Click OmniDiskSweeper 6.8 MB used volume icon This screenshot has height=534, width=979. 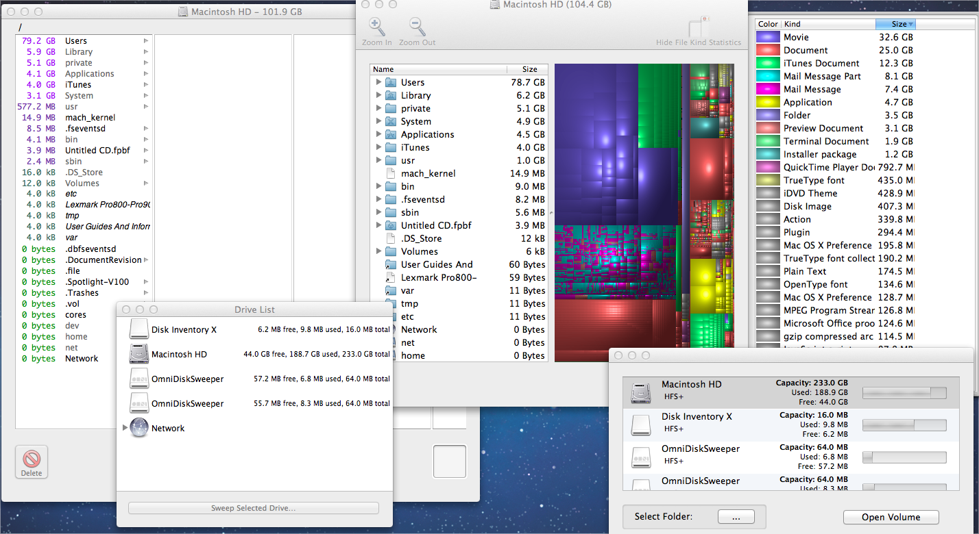tap(642, 457)
